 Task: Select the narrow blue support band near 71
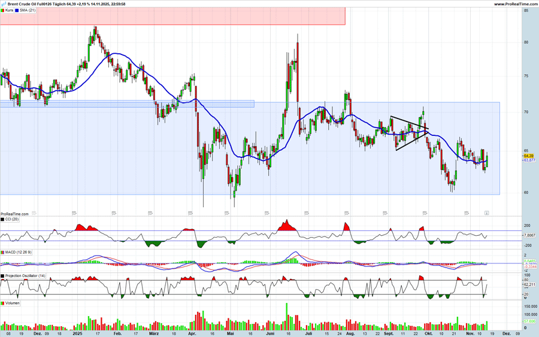coord(127,104)
